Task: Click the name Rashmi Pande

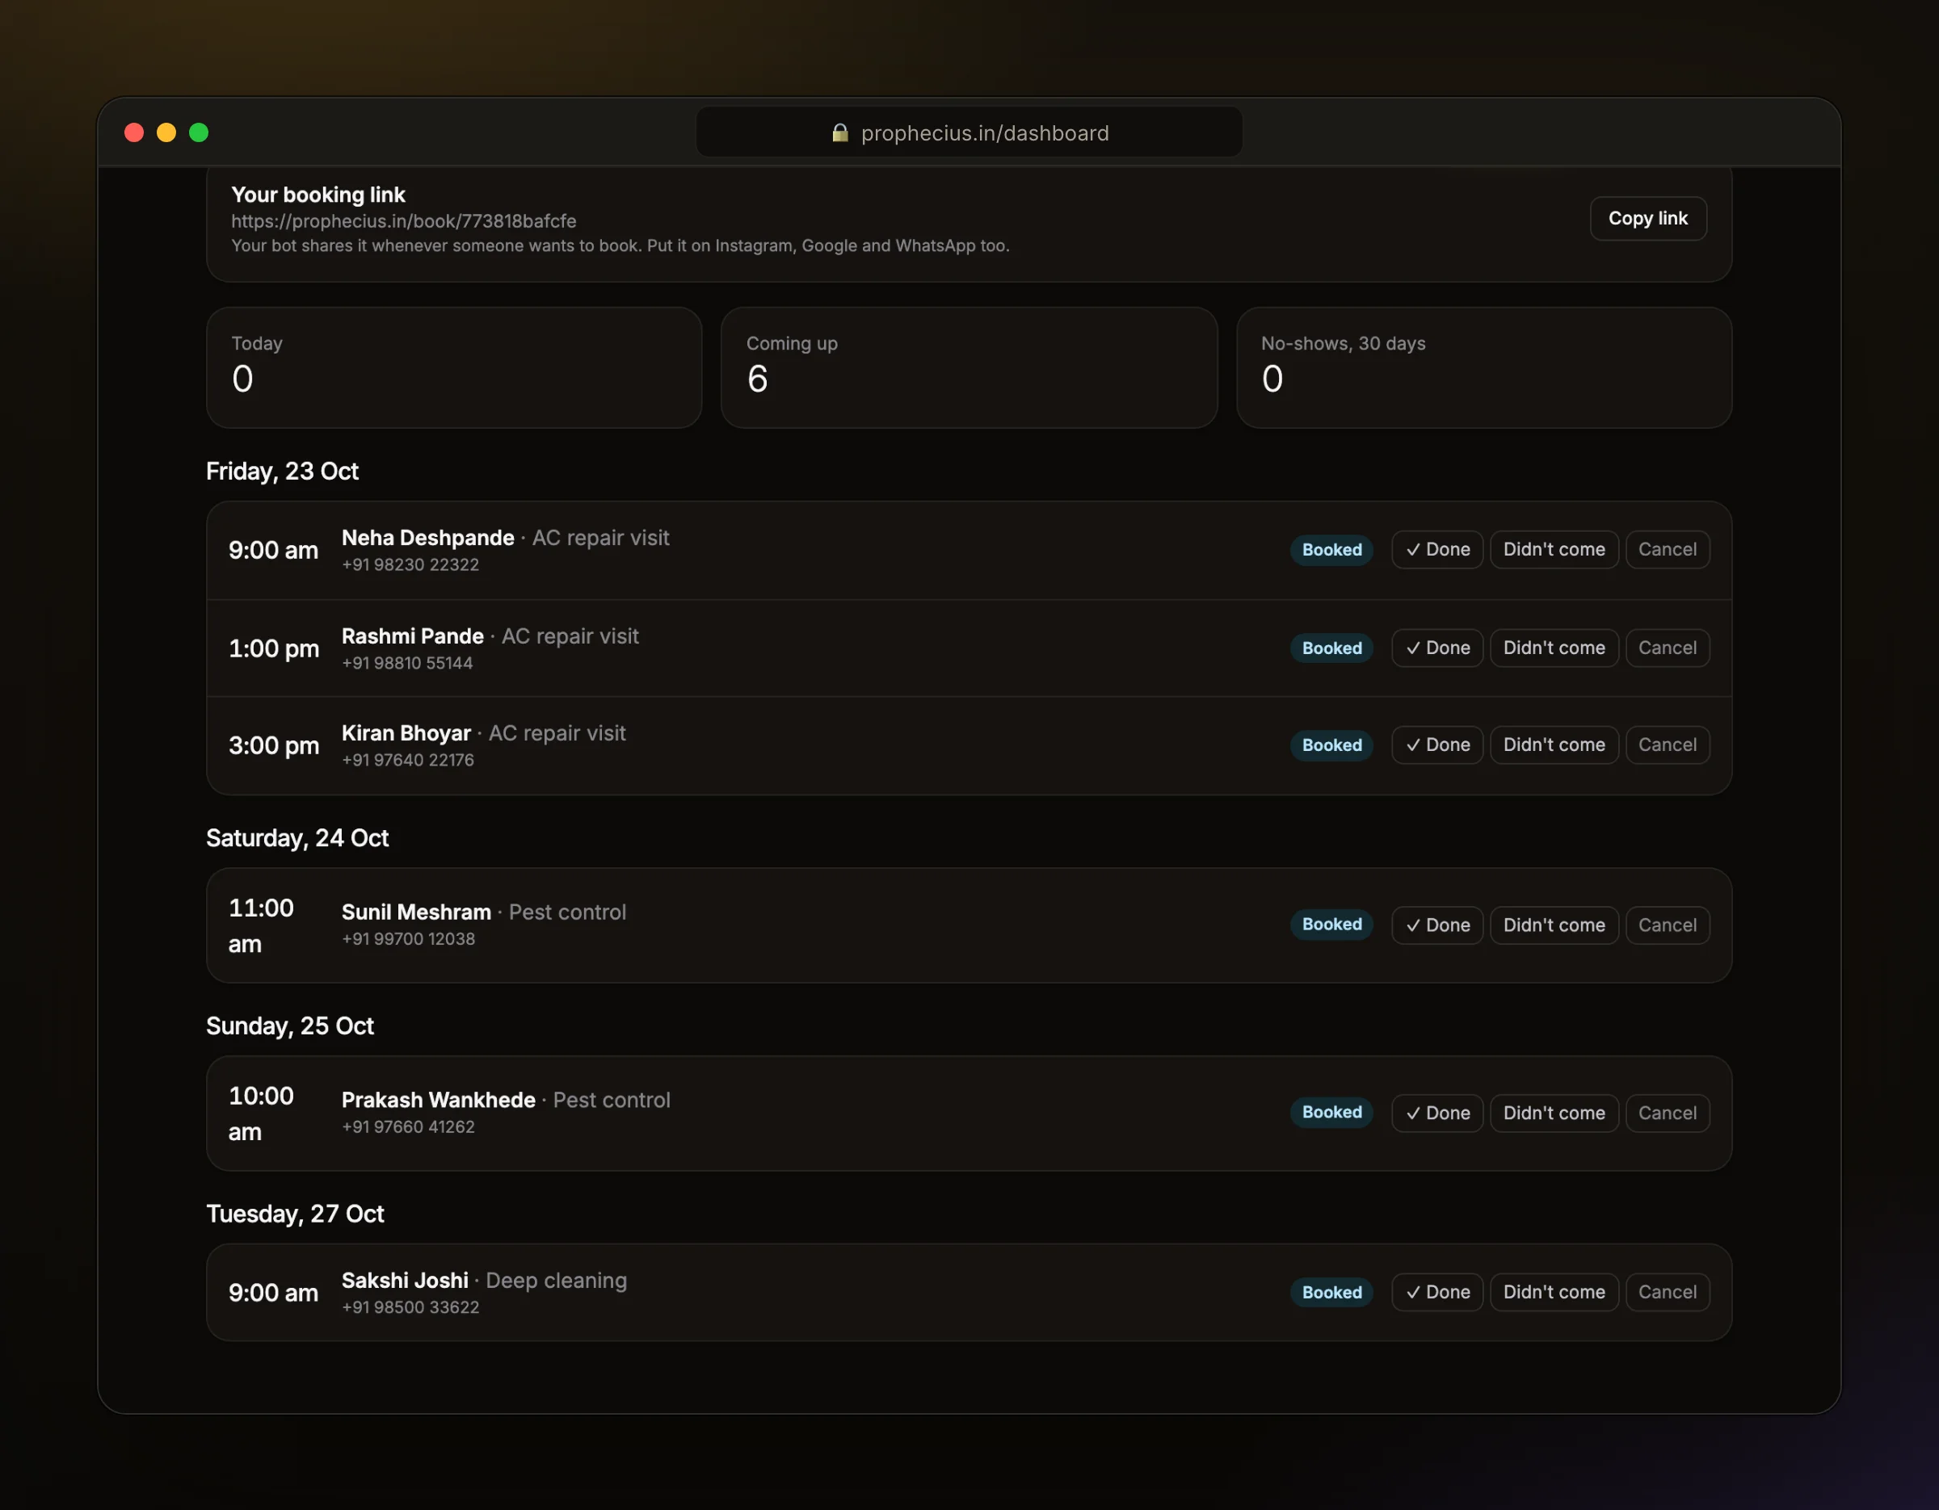Action: click(413, 636)
